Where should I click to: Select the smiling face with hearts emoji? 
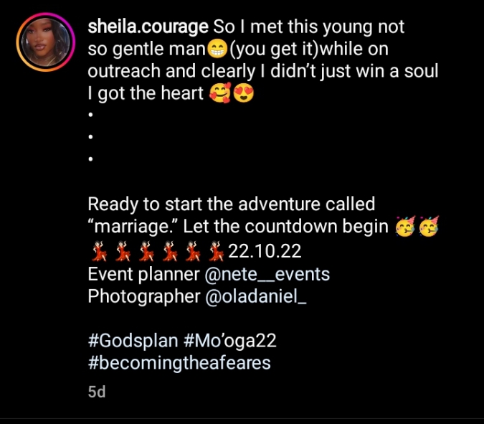point(219,94)
